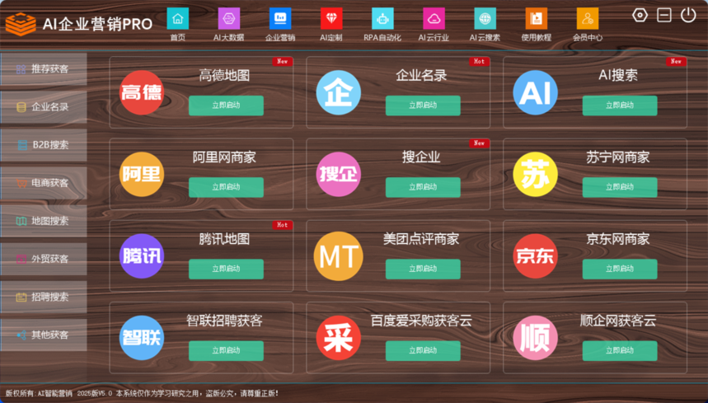Image resolution: width=708 pixels, height=403 pixels.
Task: Click the blue AI circle icon
Action: point(535,92)
